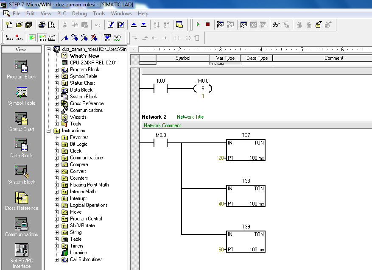Open the Windows menu
The height and width of the screenshot is (270, 372).
[x=121, y=14]
